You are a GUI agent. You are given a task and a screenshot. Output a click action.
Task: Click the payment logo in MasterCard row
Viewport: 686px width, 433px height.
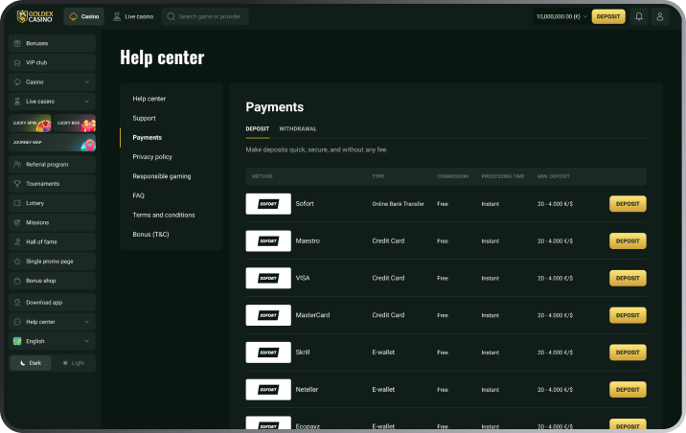(x=268, y=315)
